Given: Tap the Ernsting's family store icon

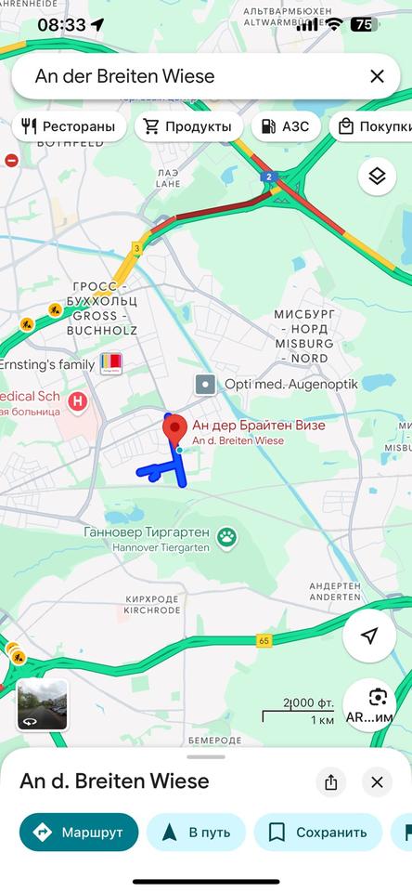Looking at the screenshot, I should pos(111,364).
